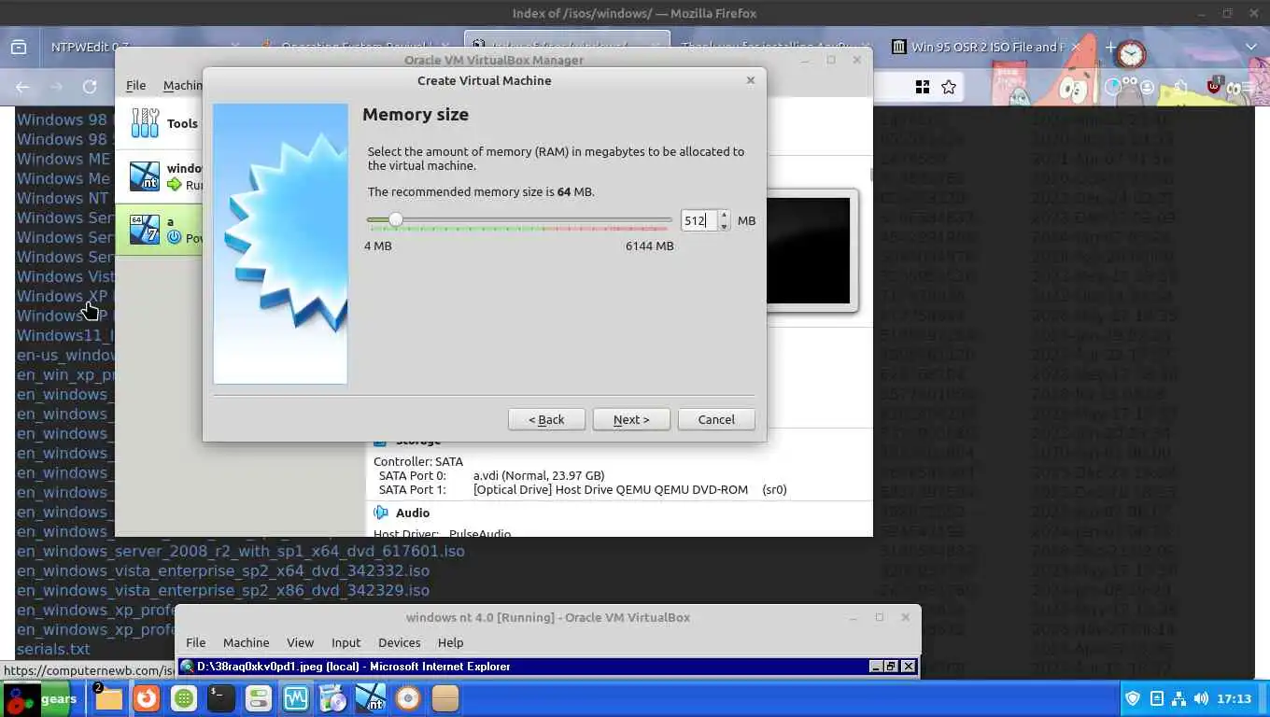1270x717 pixels.
Task: Open settings toggles app in taskbar
Action: pyautogui.click(x=259, y=698)
